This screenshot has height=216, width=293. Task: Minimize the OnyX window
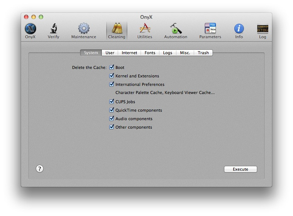pos(34,17)
